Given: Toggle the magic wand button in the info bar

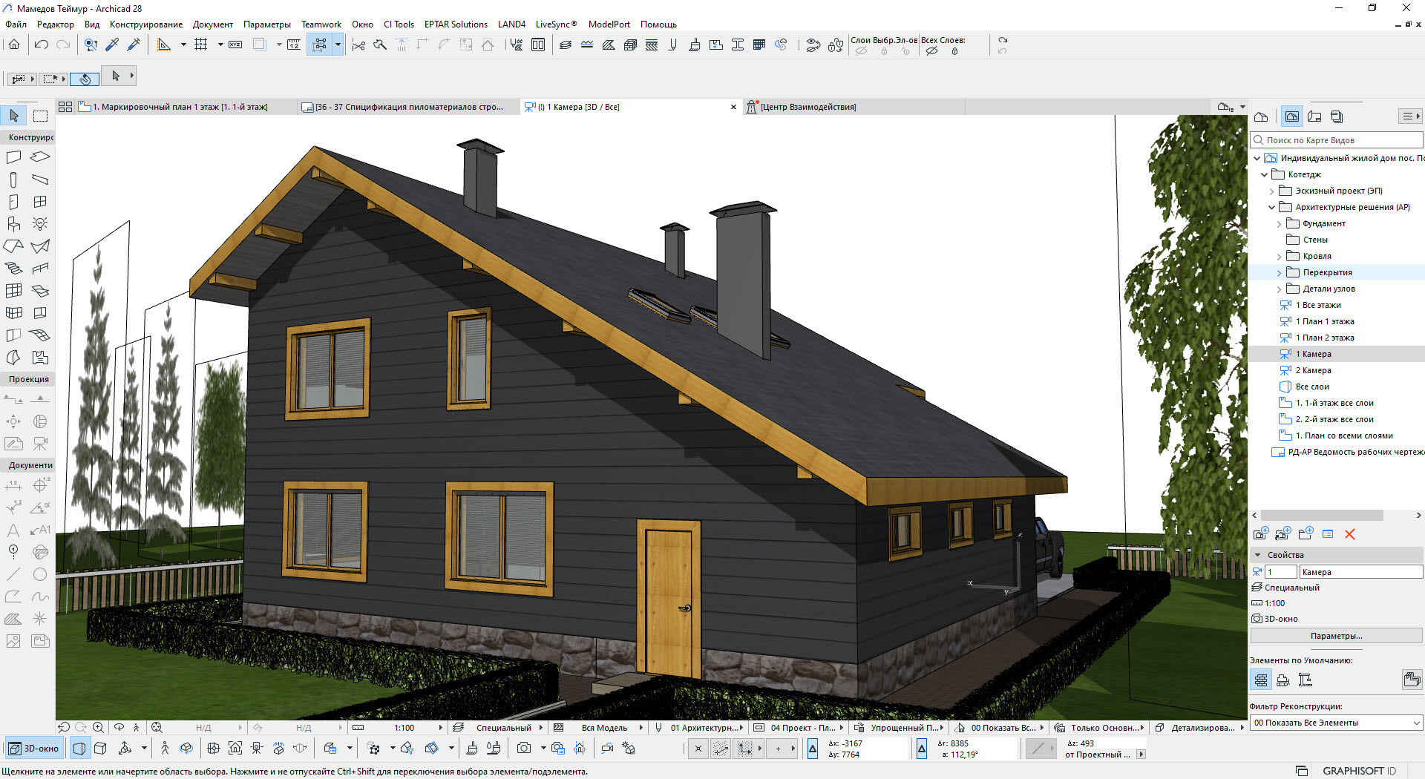Looking at the screenshot, I should (x=85, y=78).
